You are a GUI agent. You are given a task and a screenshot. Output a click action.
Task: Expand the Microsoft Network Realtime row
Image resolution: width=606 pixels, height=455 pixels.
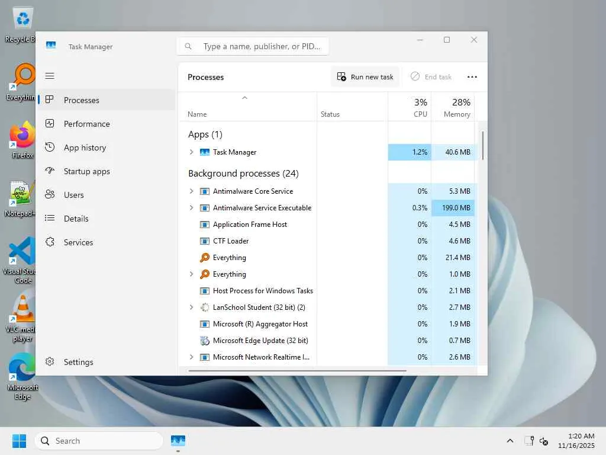click(x=191, y=357)
